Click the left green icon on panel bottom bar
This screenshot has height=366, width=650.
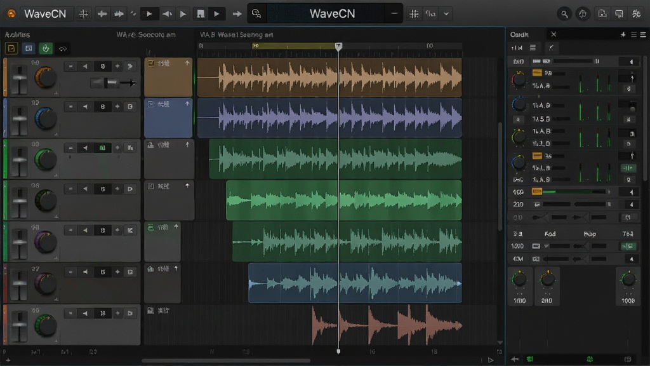(530, 359)
